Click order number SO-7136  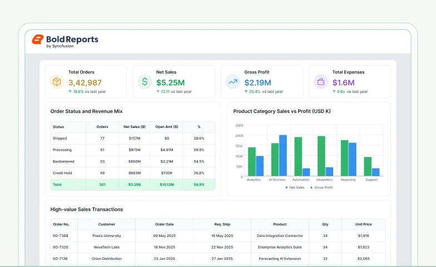pyautogui.click(x=60, y=259)
